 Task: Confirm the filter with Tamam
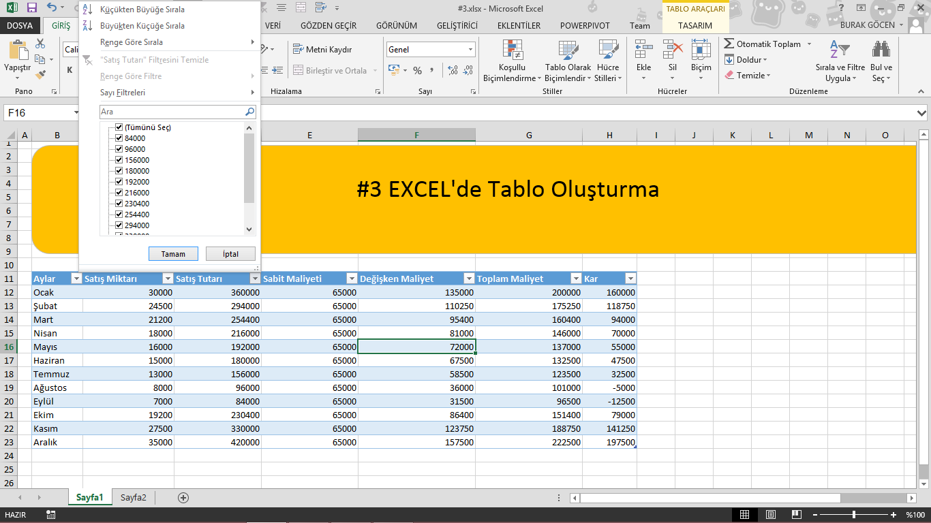(173, 253)
